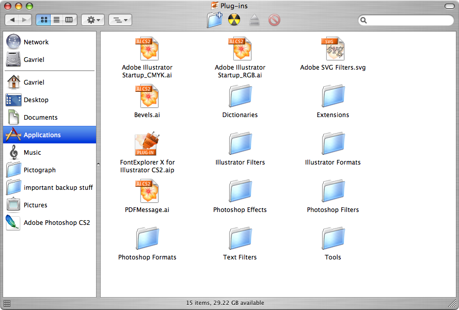Select the Photoshop Filters folder icon

coord(333,191)
